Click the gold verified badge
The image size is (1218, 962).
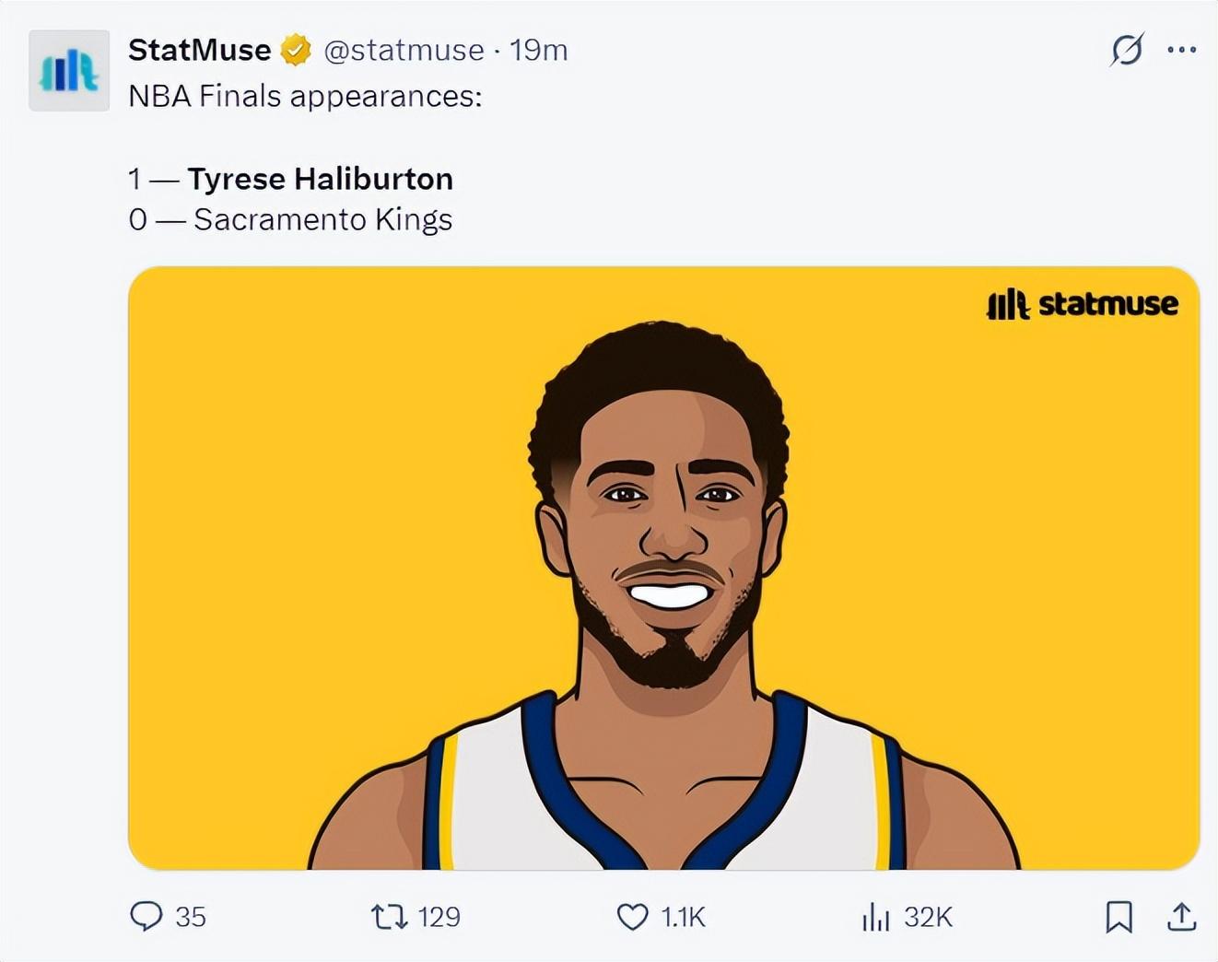pyautogui.click(x=296, y=50)
